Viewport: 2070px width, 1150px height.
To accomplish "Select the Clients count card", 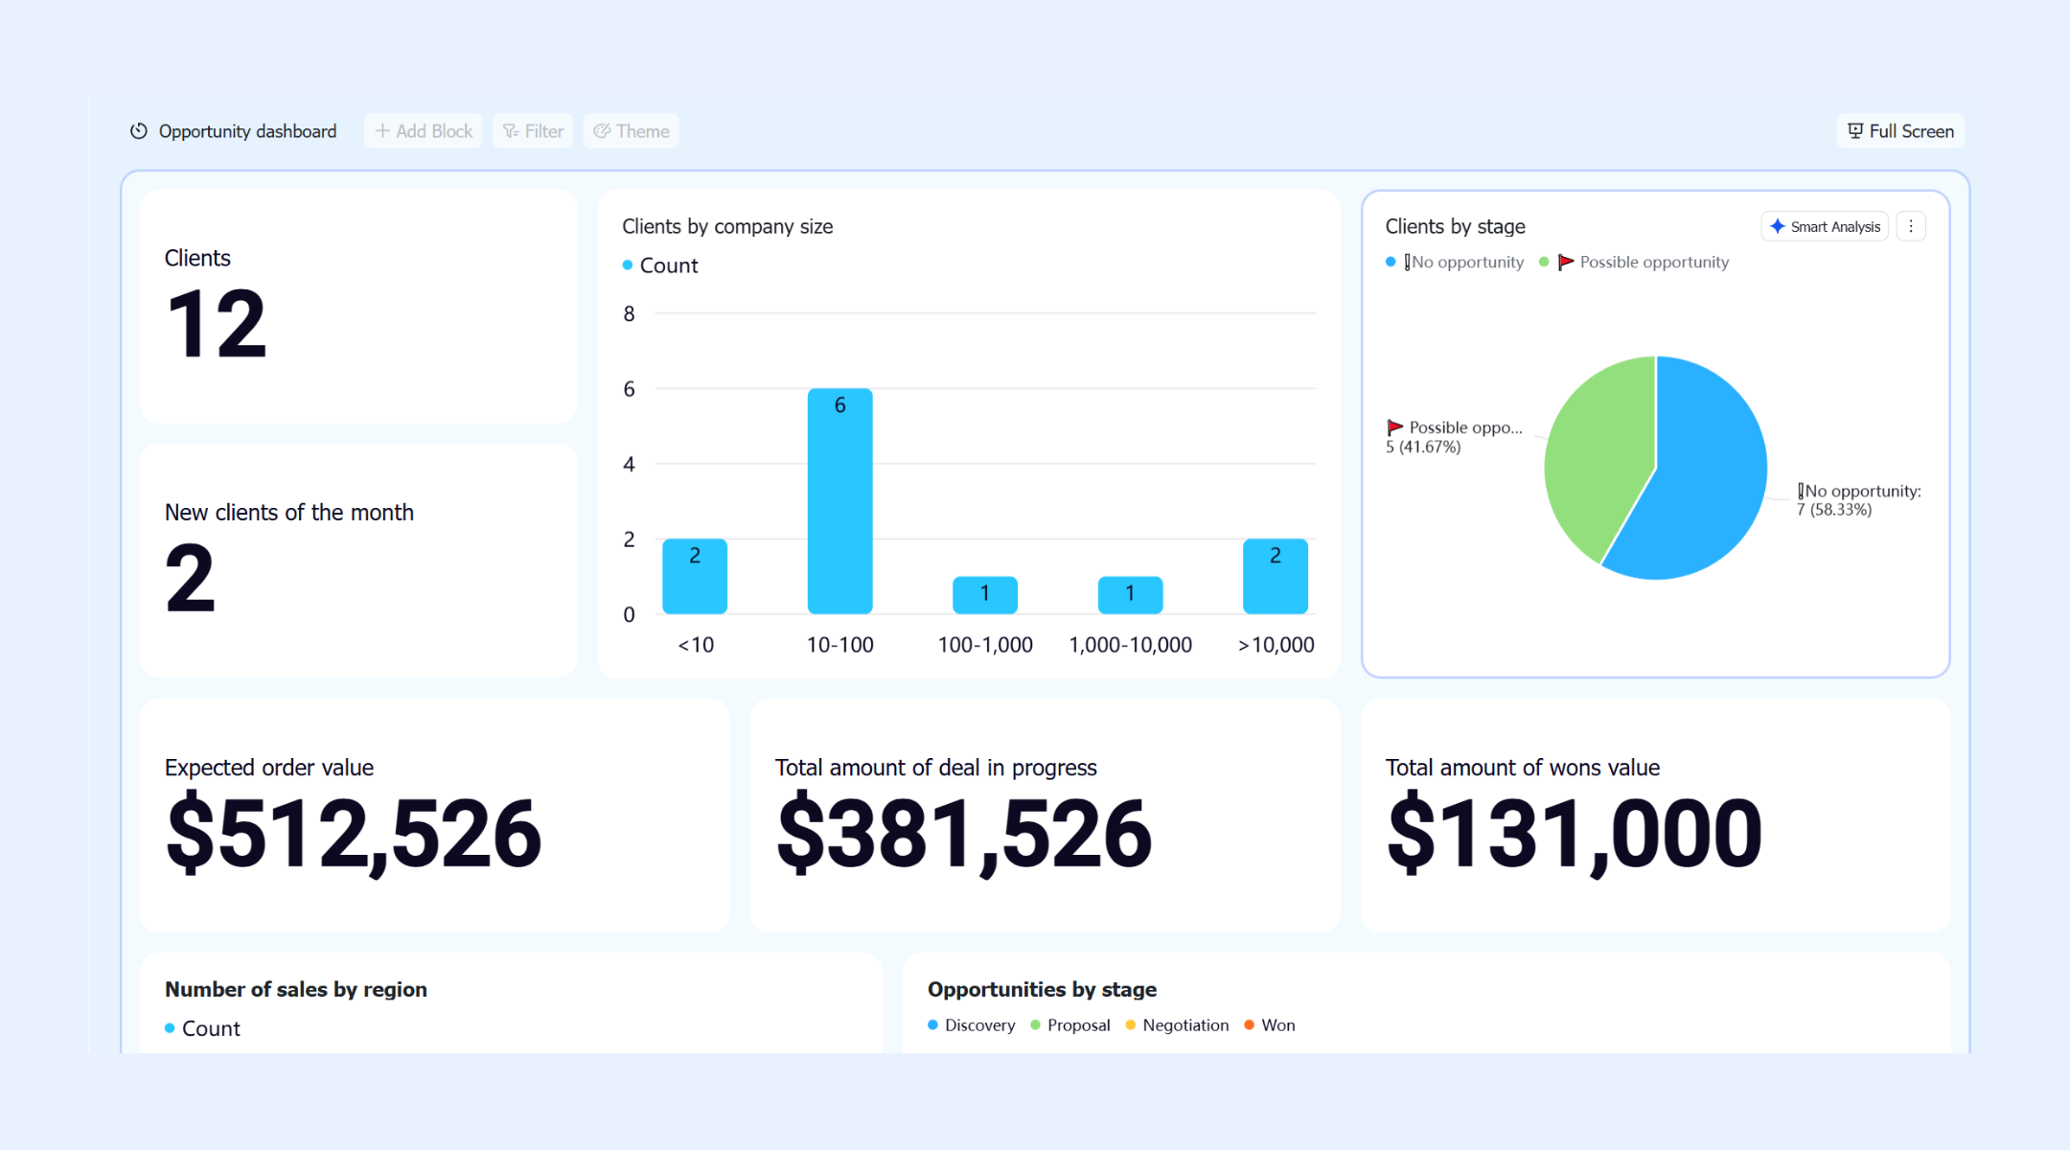I will (358, 307).
